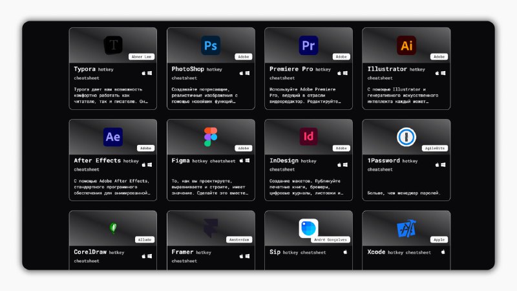Click Apple platform icon on Typora card
The image size is (517, 291).
(x=143, y=73)
